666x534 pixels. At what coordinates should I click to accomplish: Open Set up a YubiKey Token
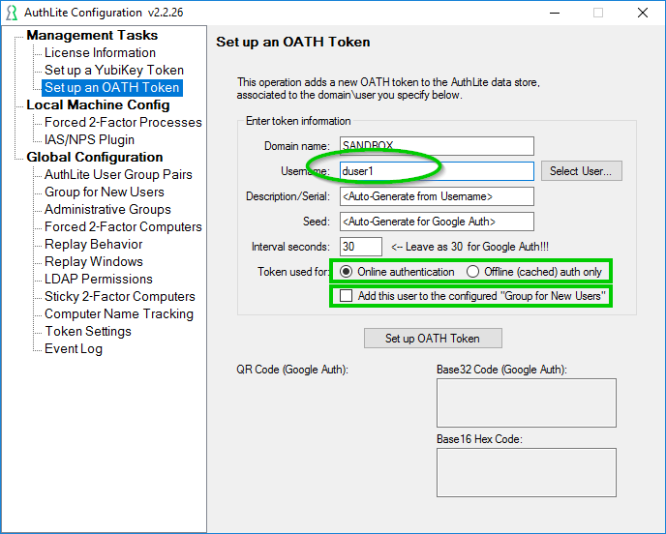click(x=114, y=70)
